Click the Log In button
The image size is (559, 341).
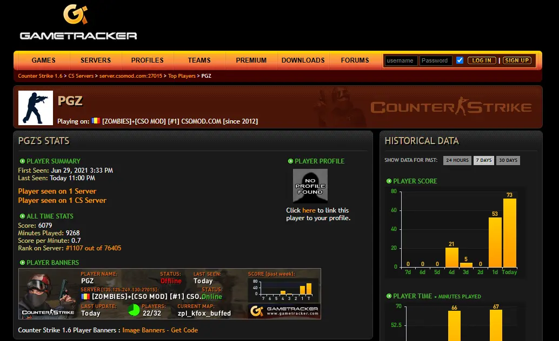(x=482, y=60)
